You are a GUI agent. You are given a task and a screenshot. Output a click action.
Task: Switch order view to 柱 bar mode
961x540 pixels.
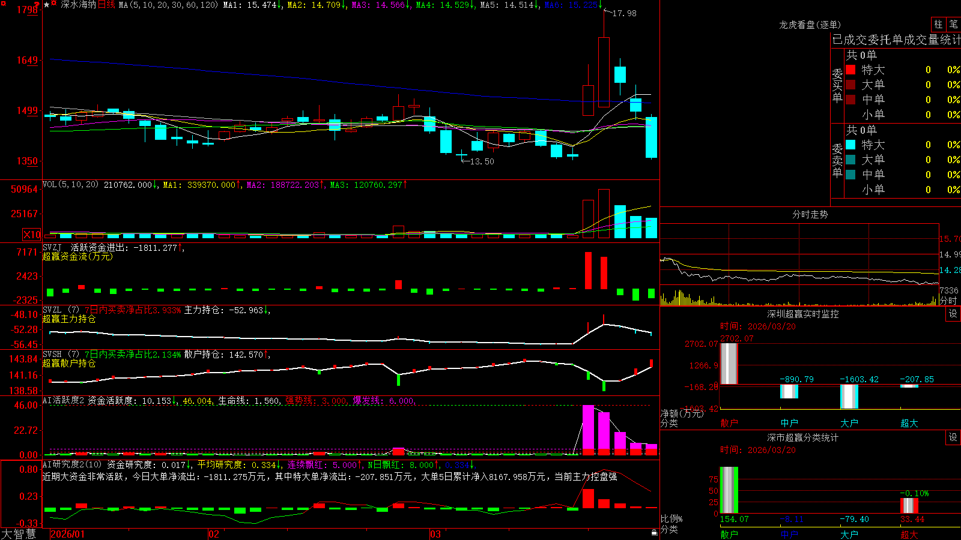pos(938,25)
